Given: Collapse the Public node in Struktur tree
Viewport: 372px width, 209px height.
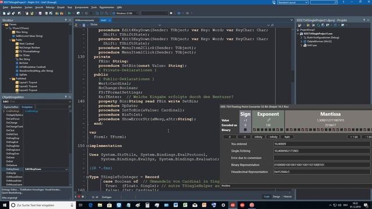Looking at the screenshot, I should click(x=10, y=40).
